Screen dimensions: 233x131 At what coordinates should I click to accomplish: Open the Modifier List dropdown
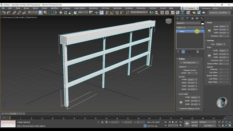point(190,28)
